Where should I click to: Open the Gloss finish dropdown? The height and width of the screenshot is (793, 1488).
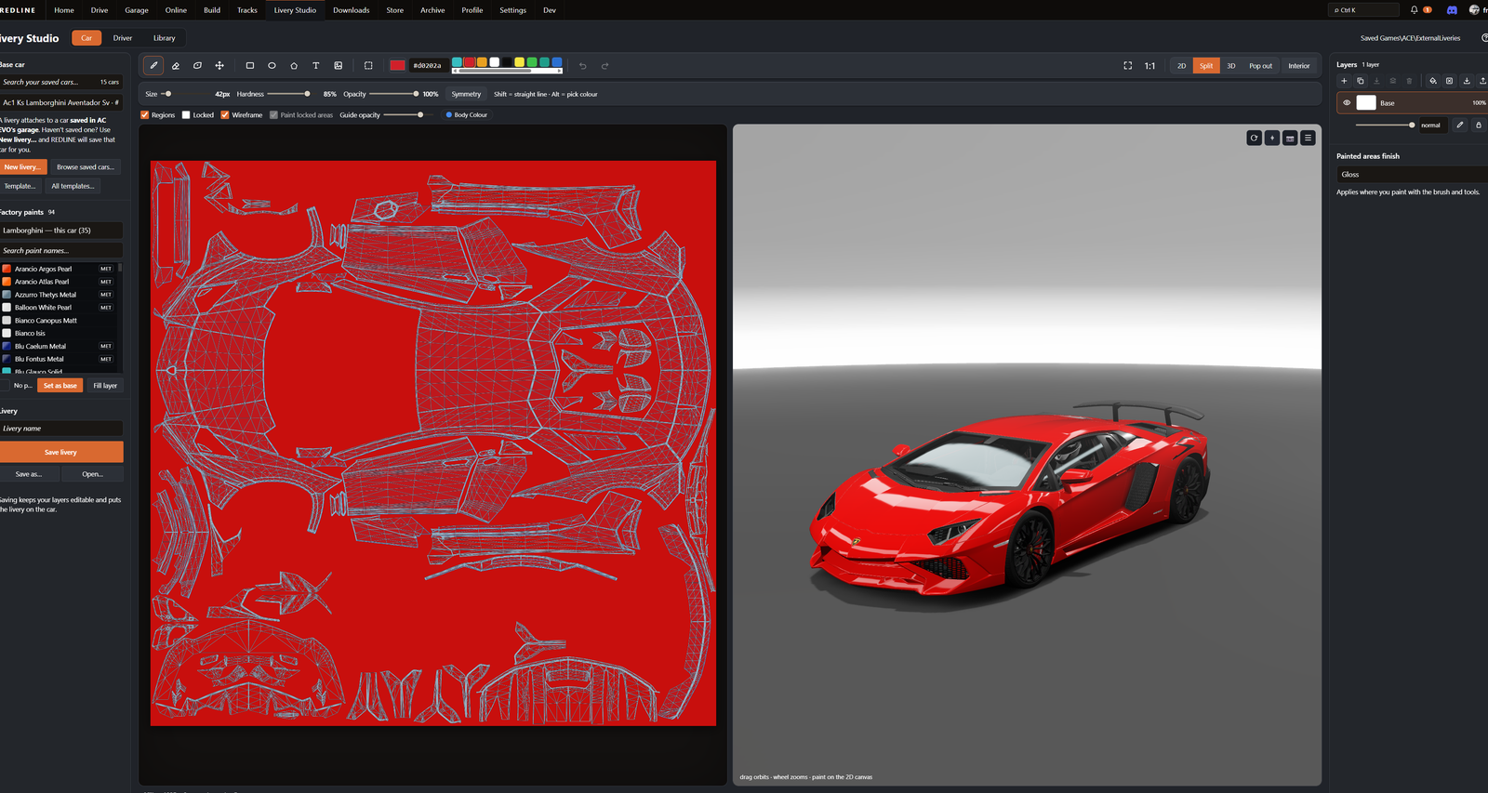pyautogui.click(x=1412, y=174)
